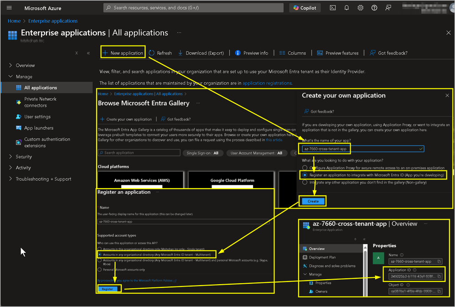Open the Columns chooser
The width and height of the screenshot is (455, 307).
[x=292, y=53]
